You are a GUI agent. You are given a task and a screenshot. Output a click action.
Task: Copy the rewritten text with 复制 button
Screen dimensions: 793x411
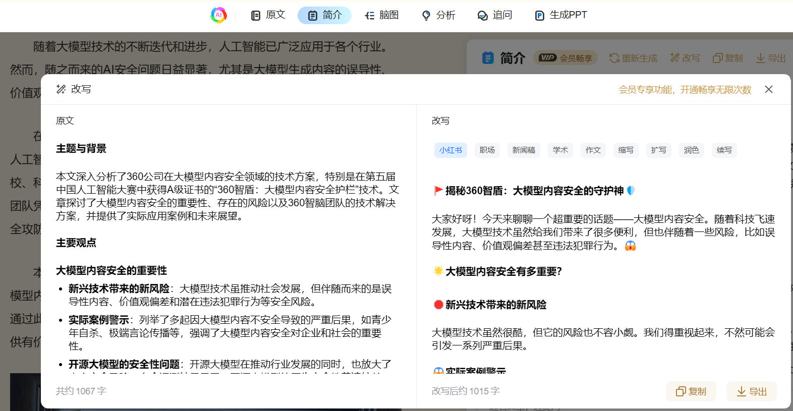click(x=691, y=391)
